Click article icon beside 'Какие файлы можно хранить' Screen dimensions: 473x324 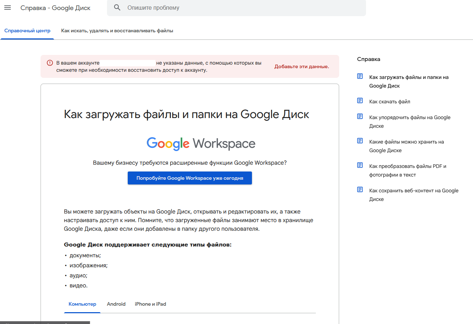click(x=360, y=141)
